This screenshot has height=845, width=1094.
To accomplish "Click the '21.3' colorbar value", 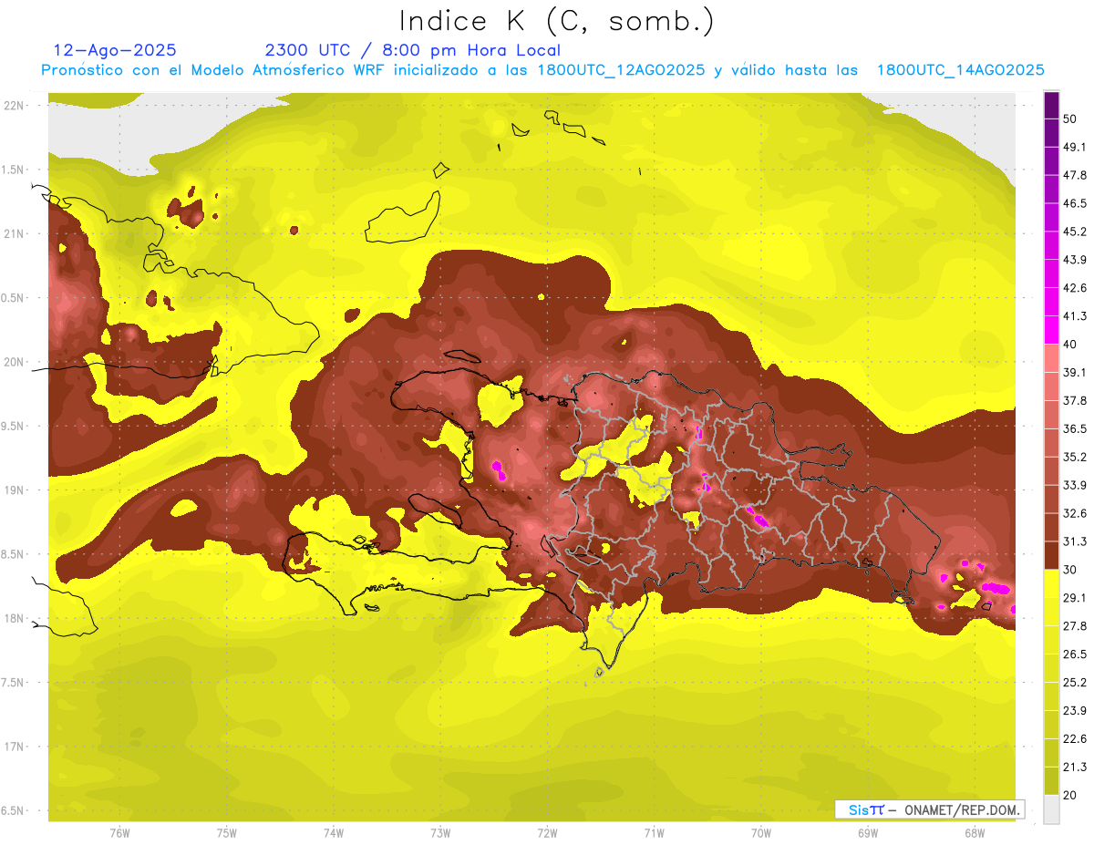I will (x=1075, y=768).
